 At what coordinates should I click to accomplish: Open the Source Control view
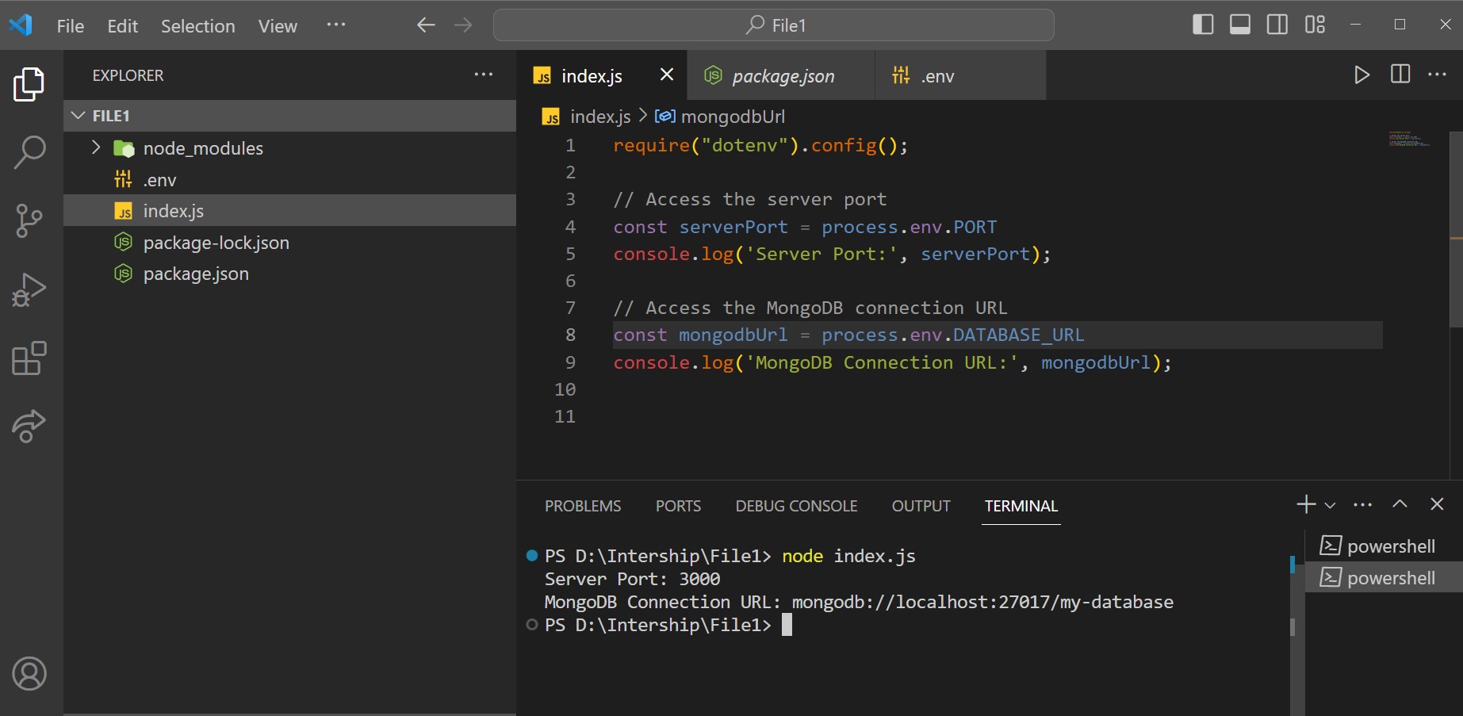coord(29,220)
